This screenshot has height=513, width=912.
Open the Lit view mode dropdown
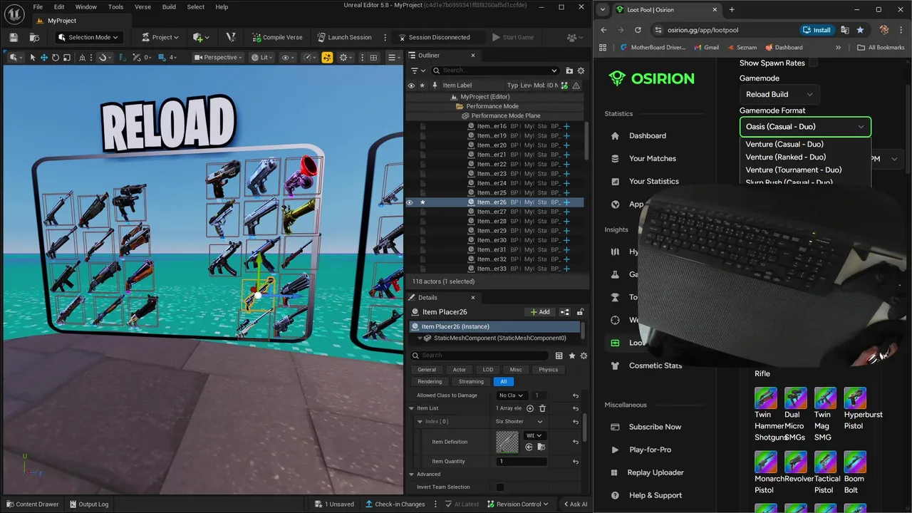[263, 57]
